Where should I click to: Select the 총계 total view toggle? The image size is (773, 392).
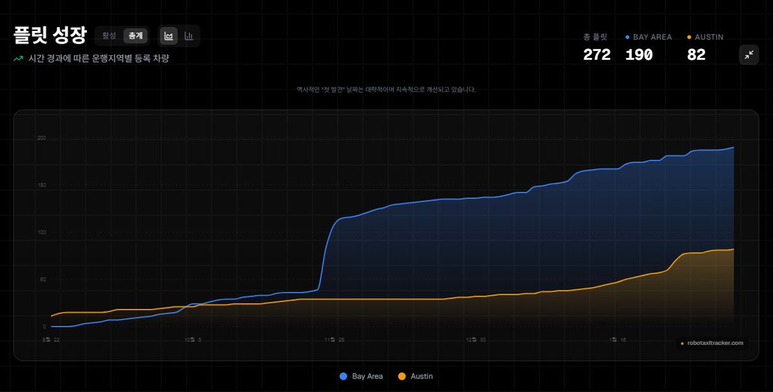pos(135,36)
